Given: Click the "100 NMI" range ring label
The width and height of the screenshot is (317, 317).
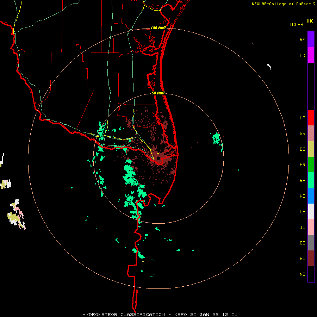Looking at the screenshot, I should coord(158,28).
